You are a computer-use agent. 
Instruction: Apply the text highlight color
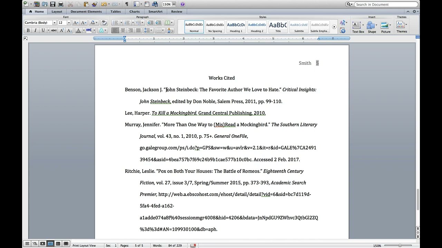coord(89,30)
